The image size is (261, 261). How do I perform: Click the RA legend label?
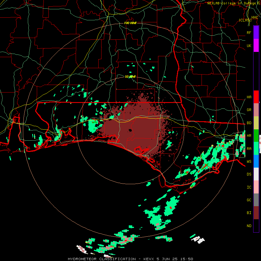tap(249, 149)
